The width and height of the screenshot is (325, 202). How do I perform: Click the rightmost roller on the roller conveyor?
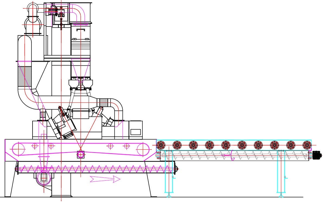coord(307,145)
